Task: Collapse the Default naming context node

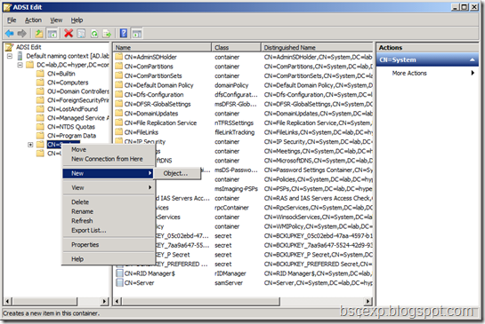Action: tap(10, 56)
